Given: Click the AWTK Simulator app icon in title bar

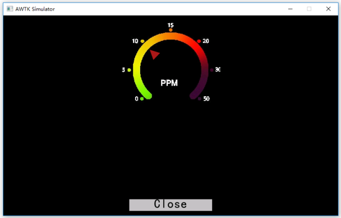Looking at the screenshot, I should (10, 9).
